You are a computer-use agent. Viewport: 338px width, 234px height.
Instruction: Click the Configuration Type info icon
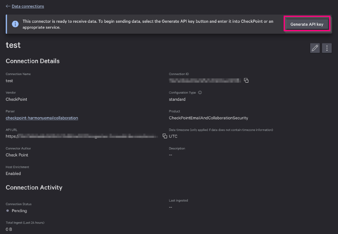200,93
